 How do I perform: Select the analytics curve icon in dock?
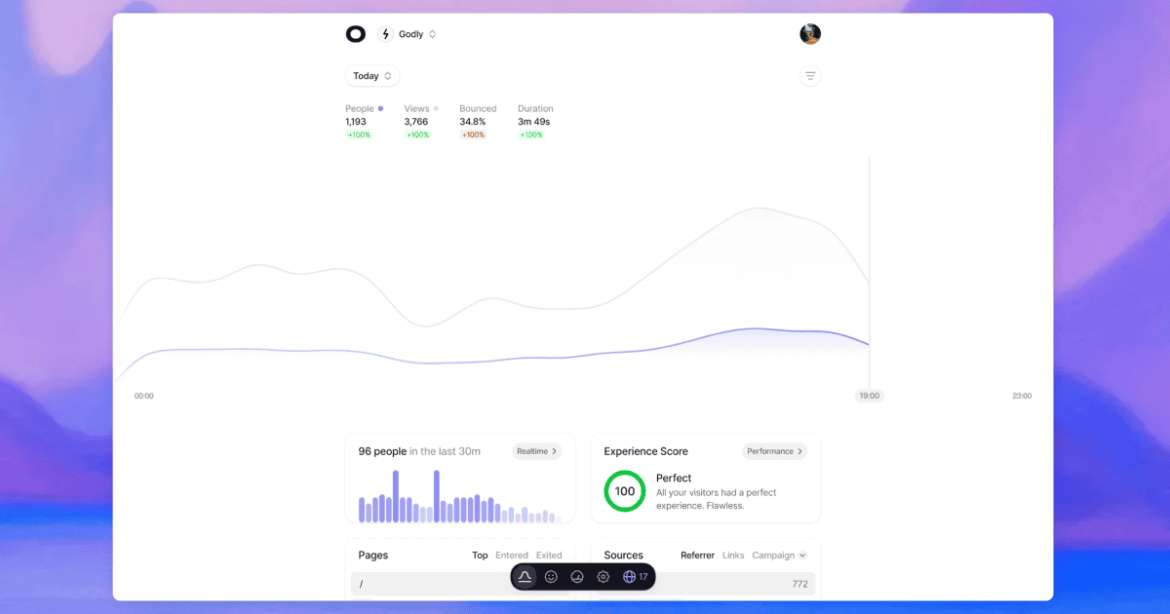point(525,577)
